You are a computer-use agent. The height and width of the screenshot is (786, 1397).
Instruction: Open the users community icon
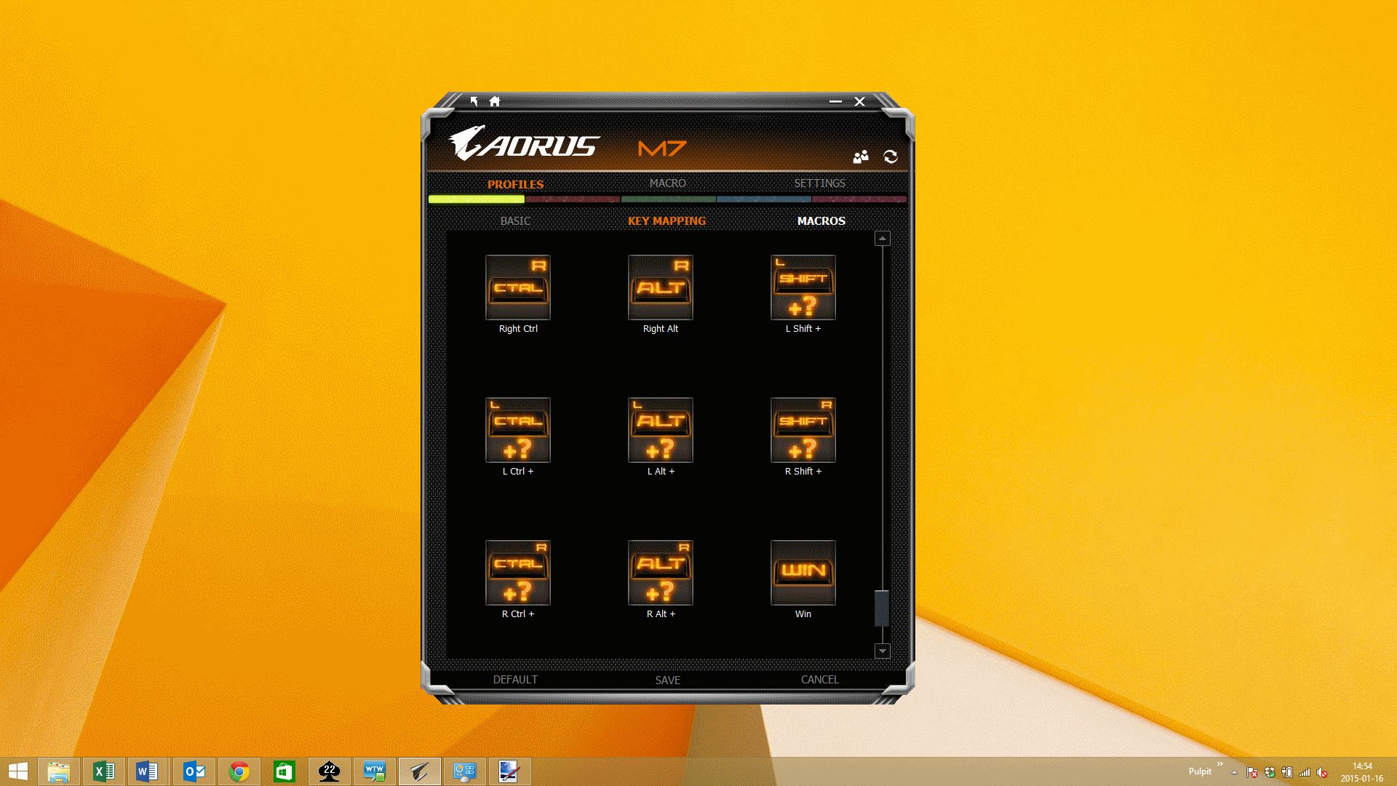pos(861,156)
